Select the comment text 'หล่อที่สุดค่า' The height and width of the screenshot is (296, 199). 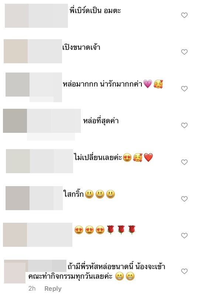tap(101, 121)
